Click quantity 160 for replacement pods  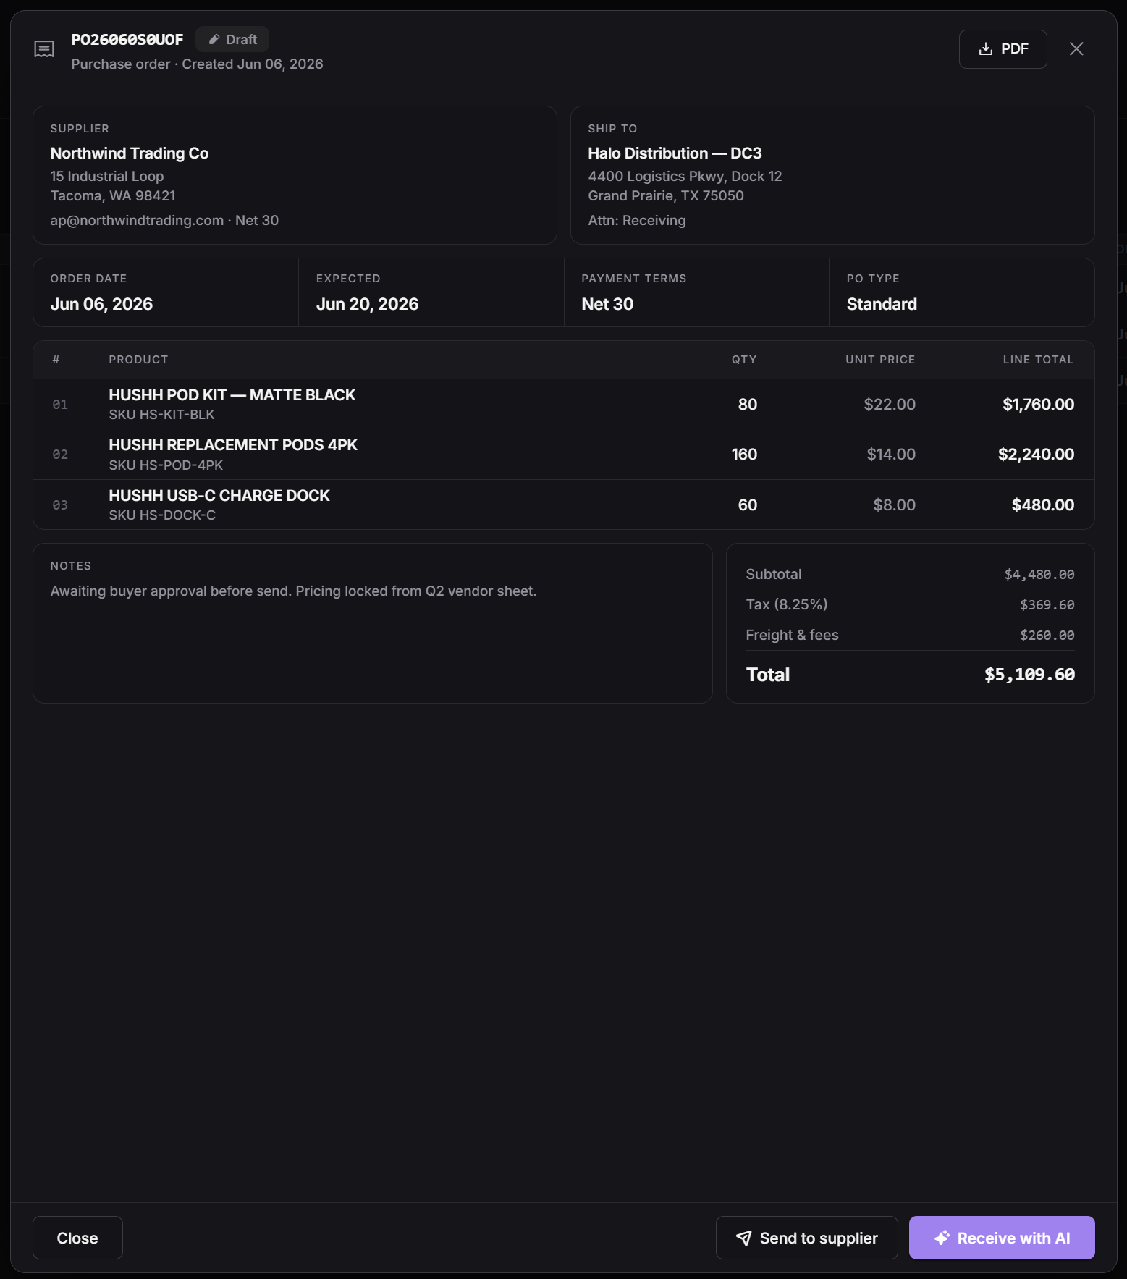[744, 455]
